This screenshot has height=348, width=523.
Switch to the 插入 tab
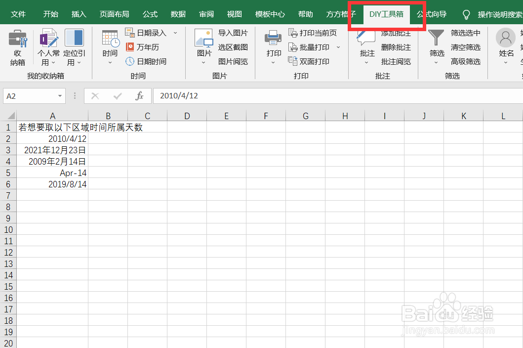tap(79, 14)
